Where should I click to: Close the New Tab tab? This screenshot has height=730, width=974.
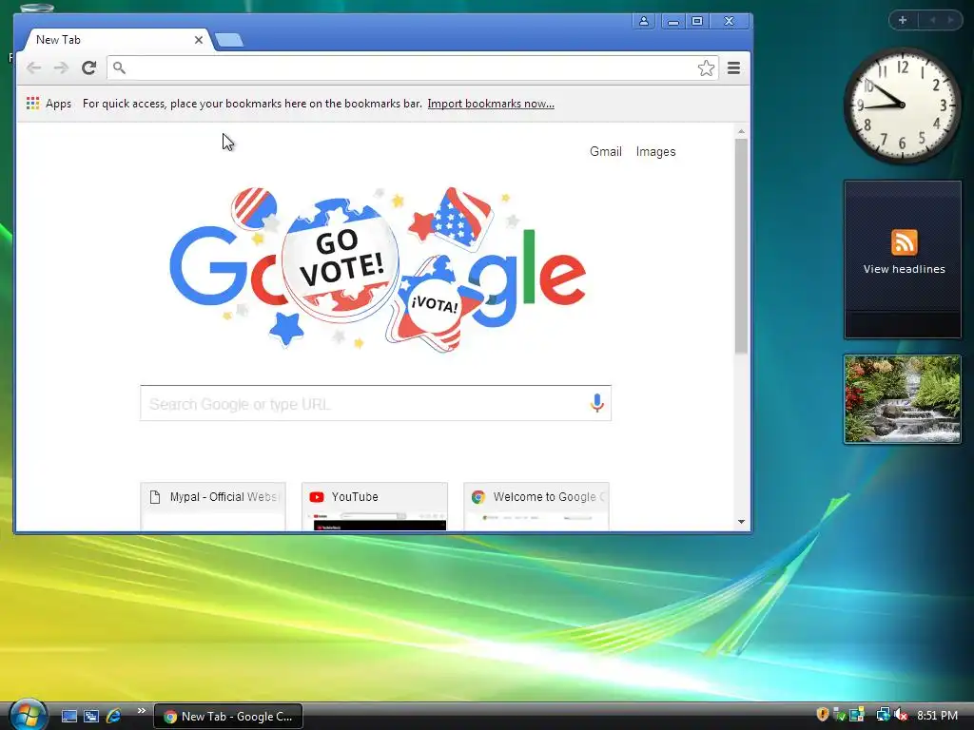[198, 40]
